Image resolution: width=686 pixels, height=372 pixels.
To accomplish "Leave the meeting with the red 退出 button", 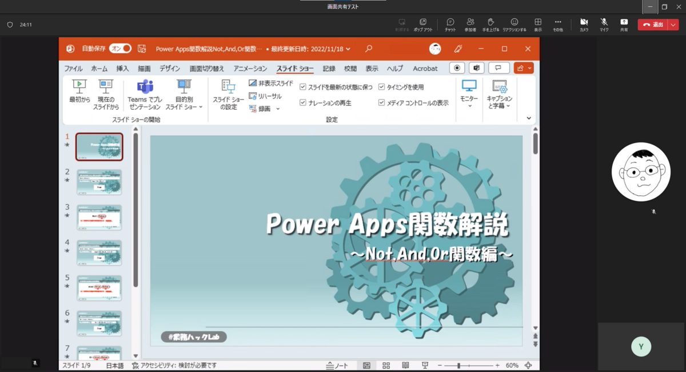I will click(x=652, y=25).
